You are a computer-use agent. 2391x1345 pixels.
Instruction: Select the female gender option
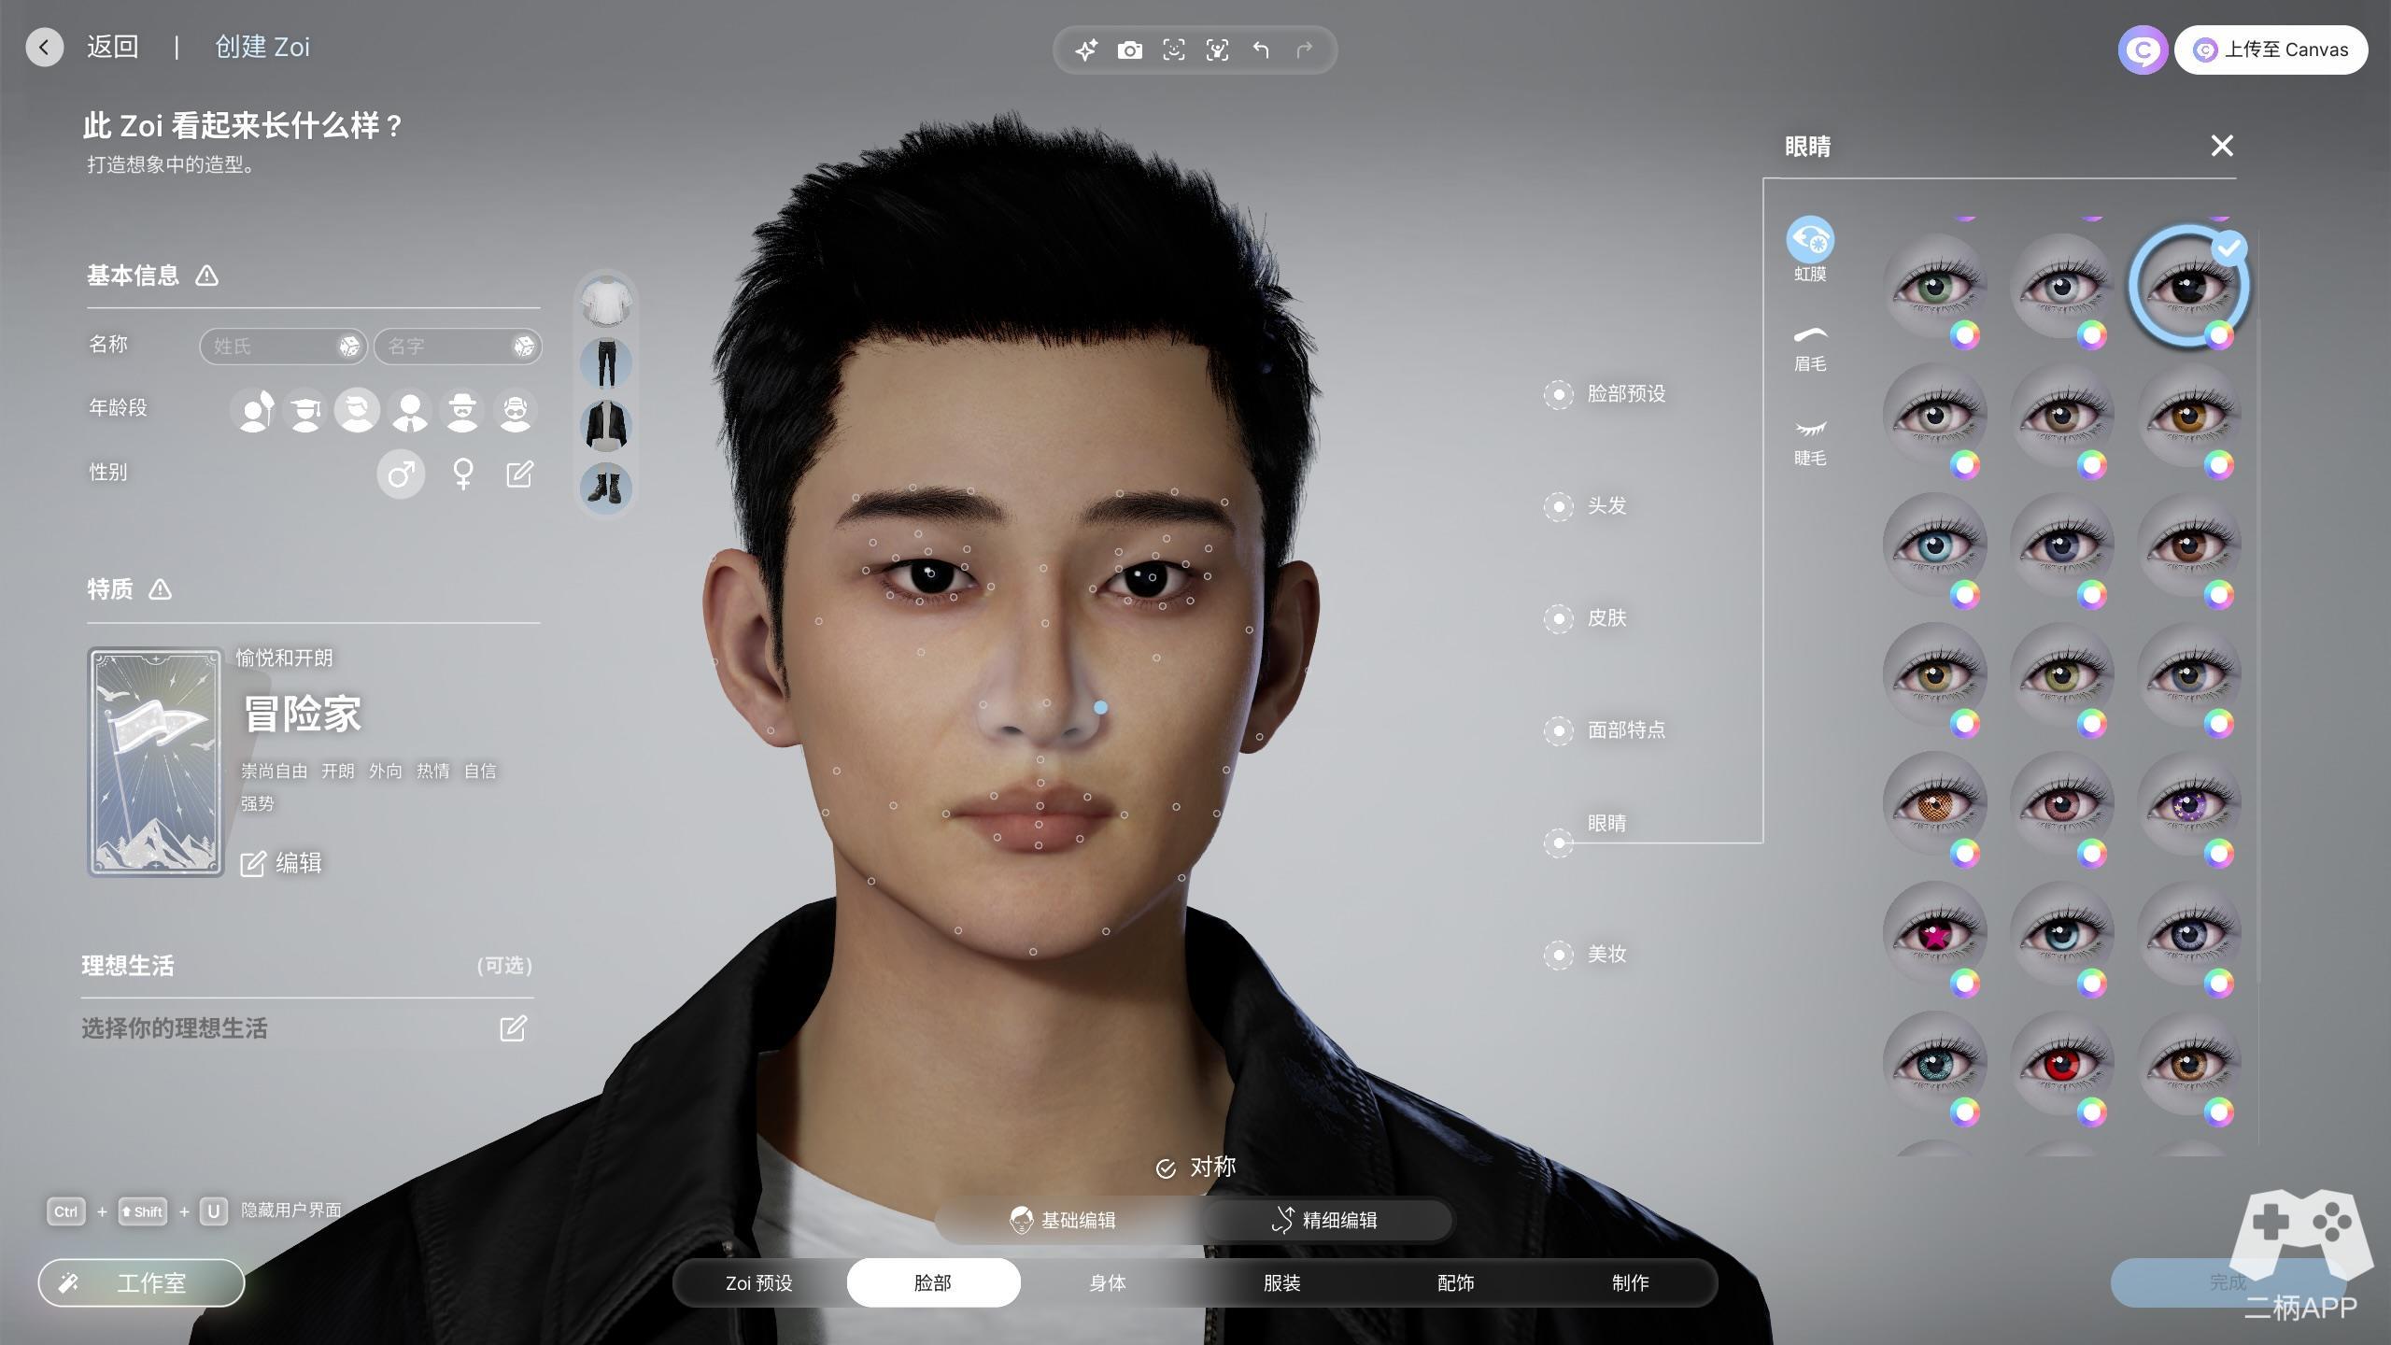[x=462, y=474]
